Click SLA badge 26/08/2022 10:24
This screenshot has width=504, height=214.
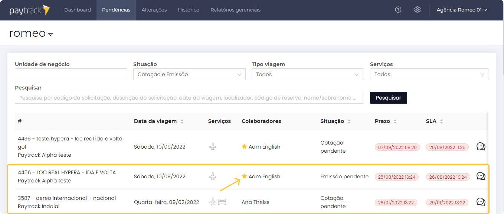tap(448, 177)
